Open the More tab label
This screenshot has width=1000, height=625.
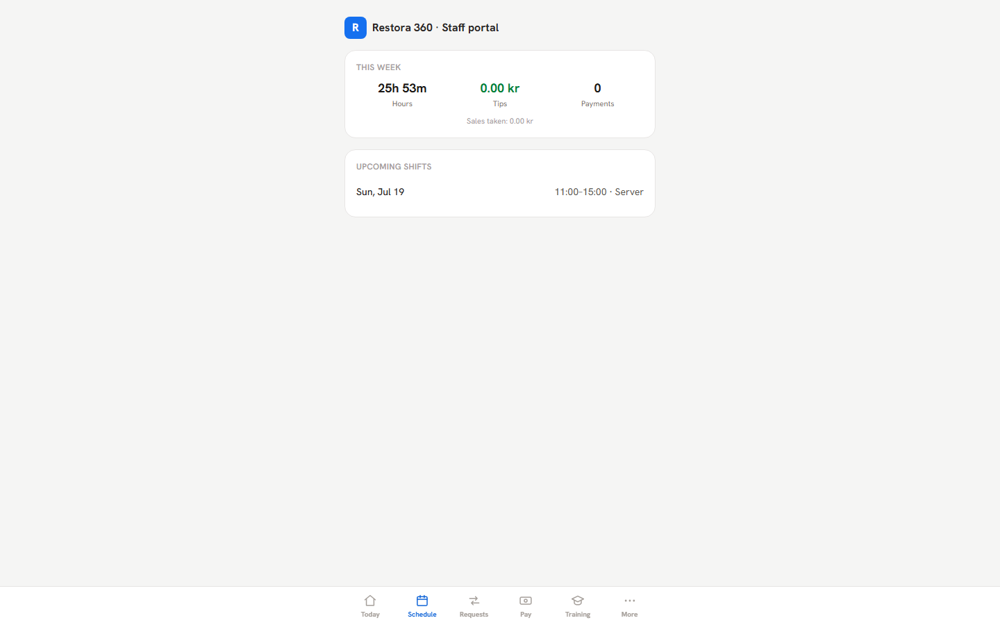pos(630,615)
